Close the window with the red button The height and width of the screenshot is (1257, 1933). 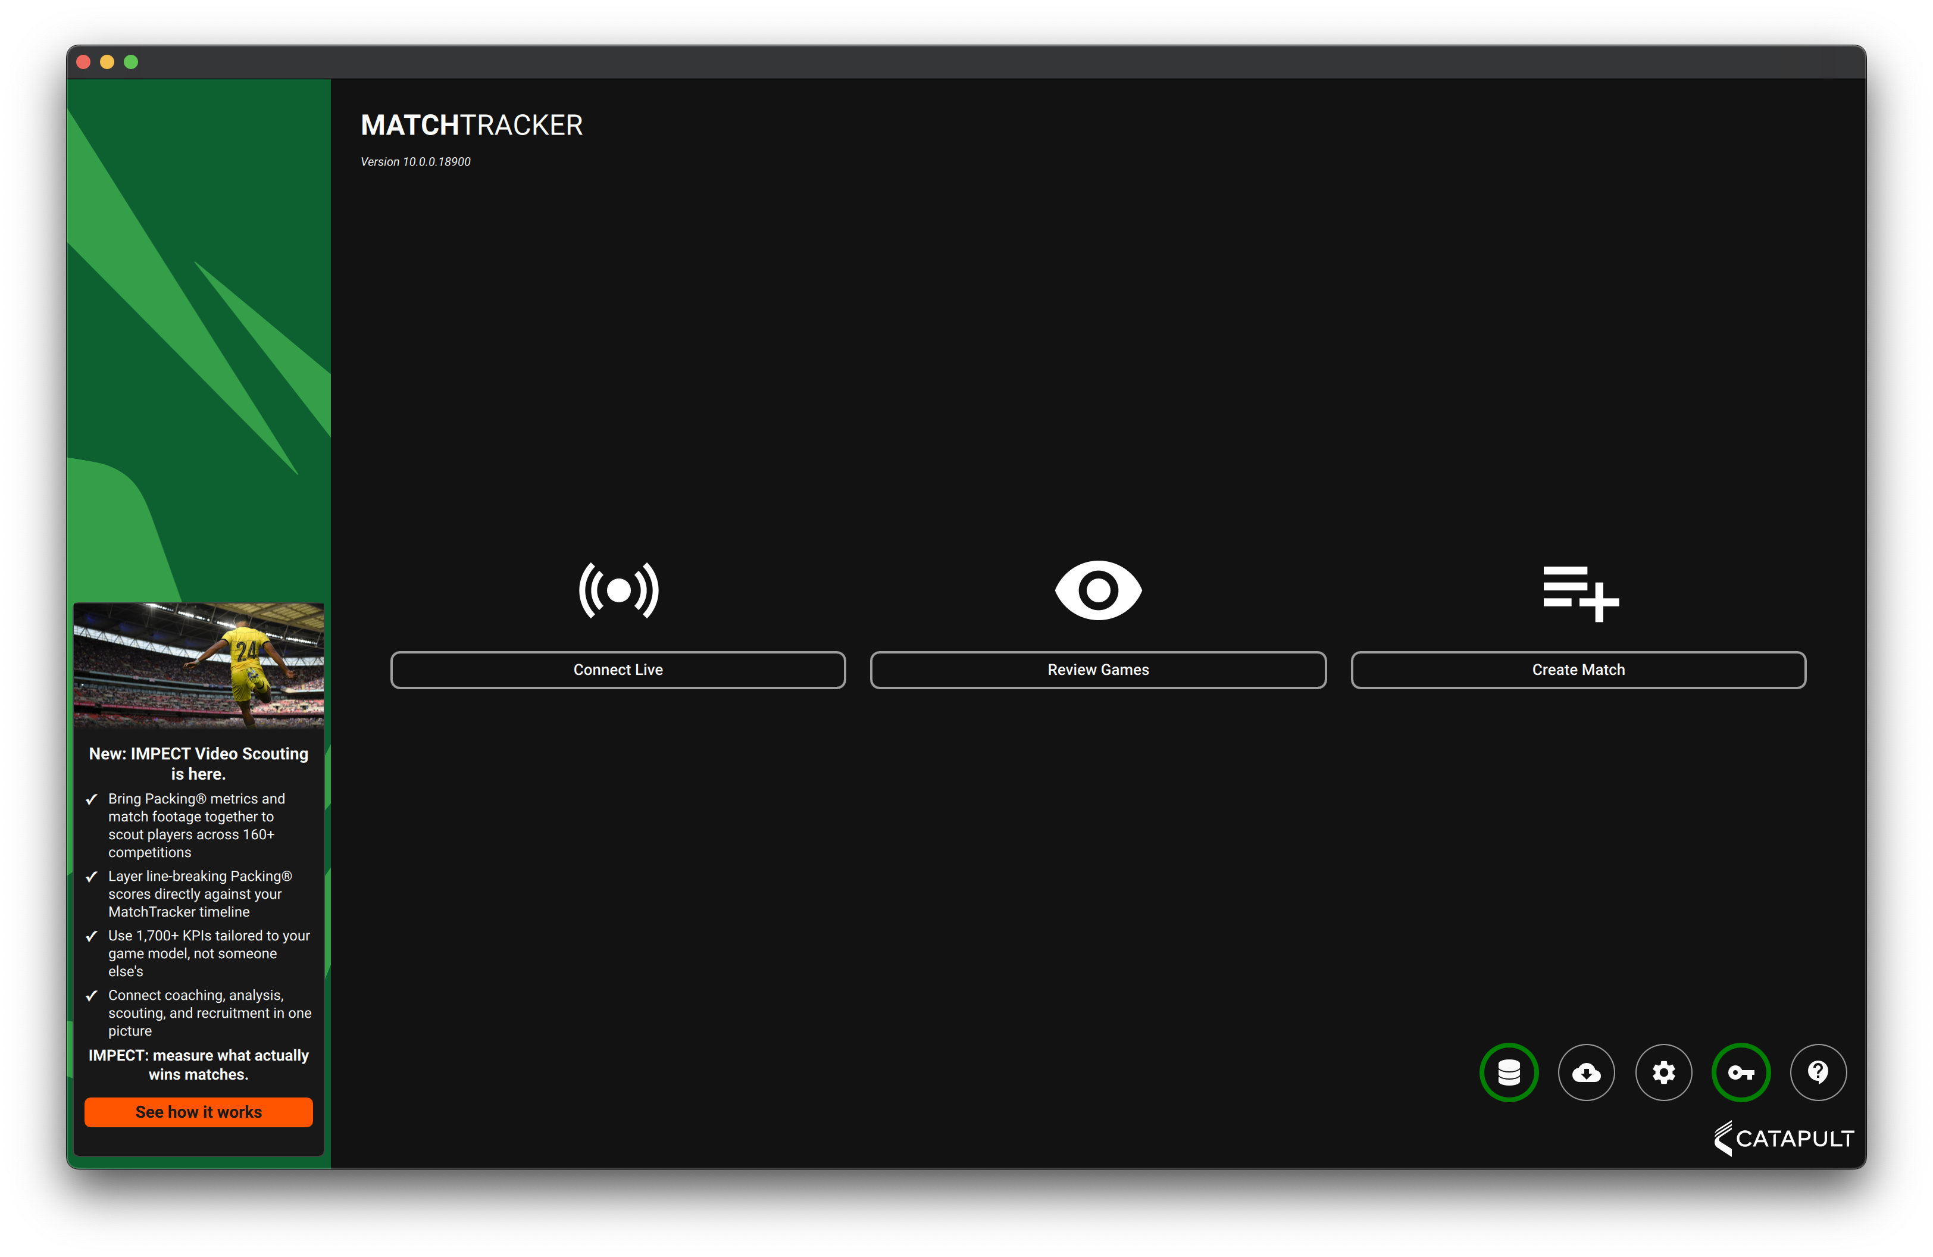point(83,62)
